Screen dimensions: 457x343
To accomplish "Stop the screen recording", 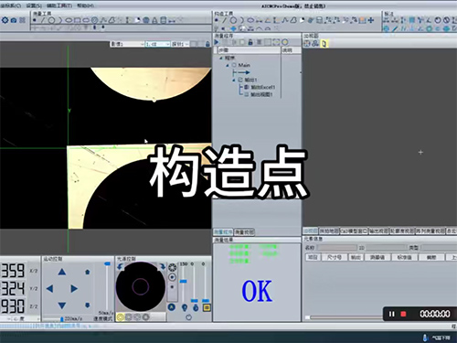I will pos(403,314).
